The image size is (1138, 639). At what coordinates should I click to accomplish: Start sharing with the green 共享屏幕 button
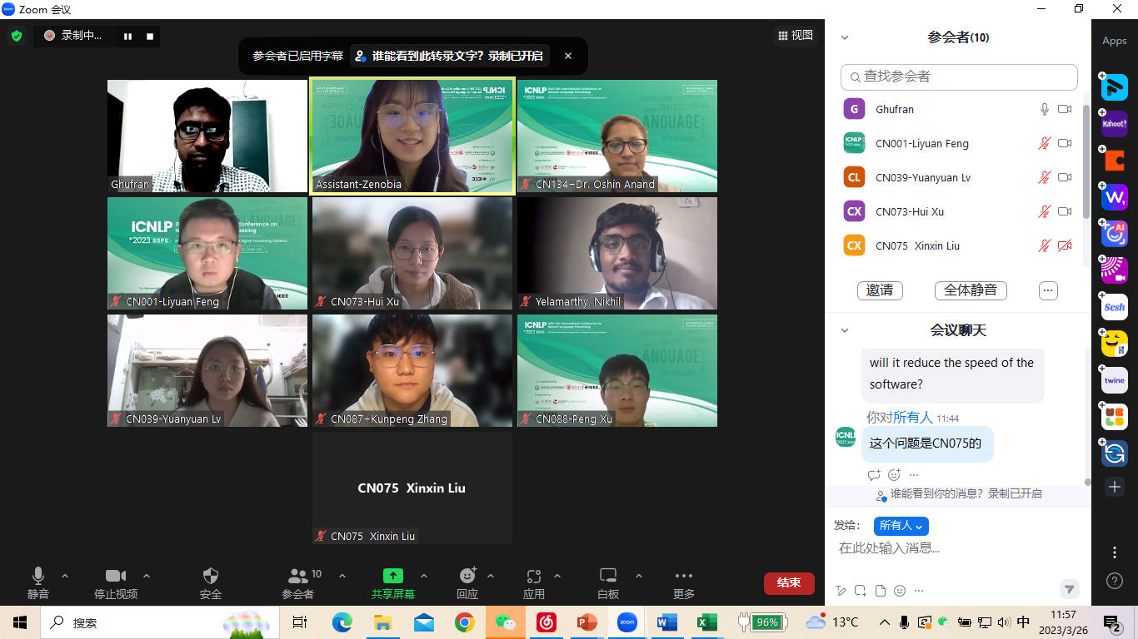click(x=392, y=583)
